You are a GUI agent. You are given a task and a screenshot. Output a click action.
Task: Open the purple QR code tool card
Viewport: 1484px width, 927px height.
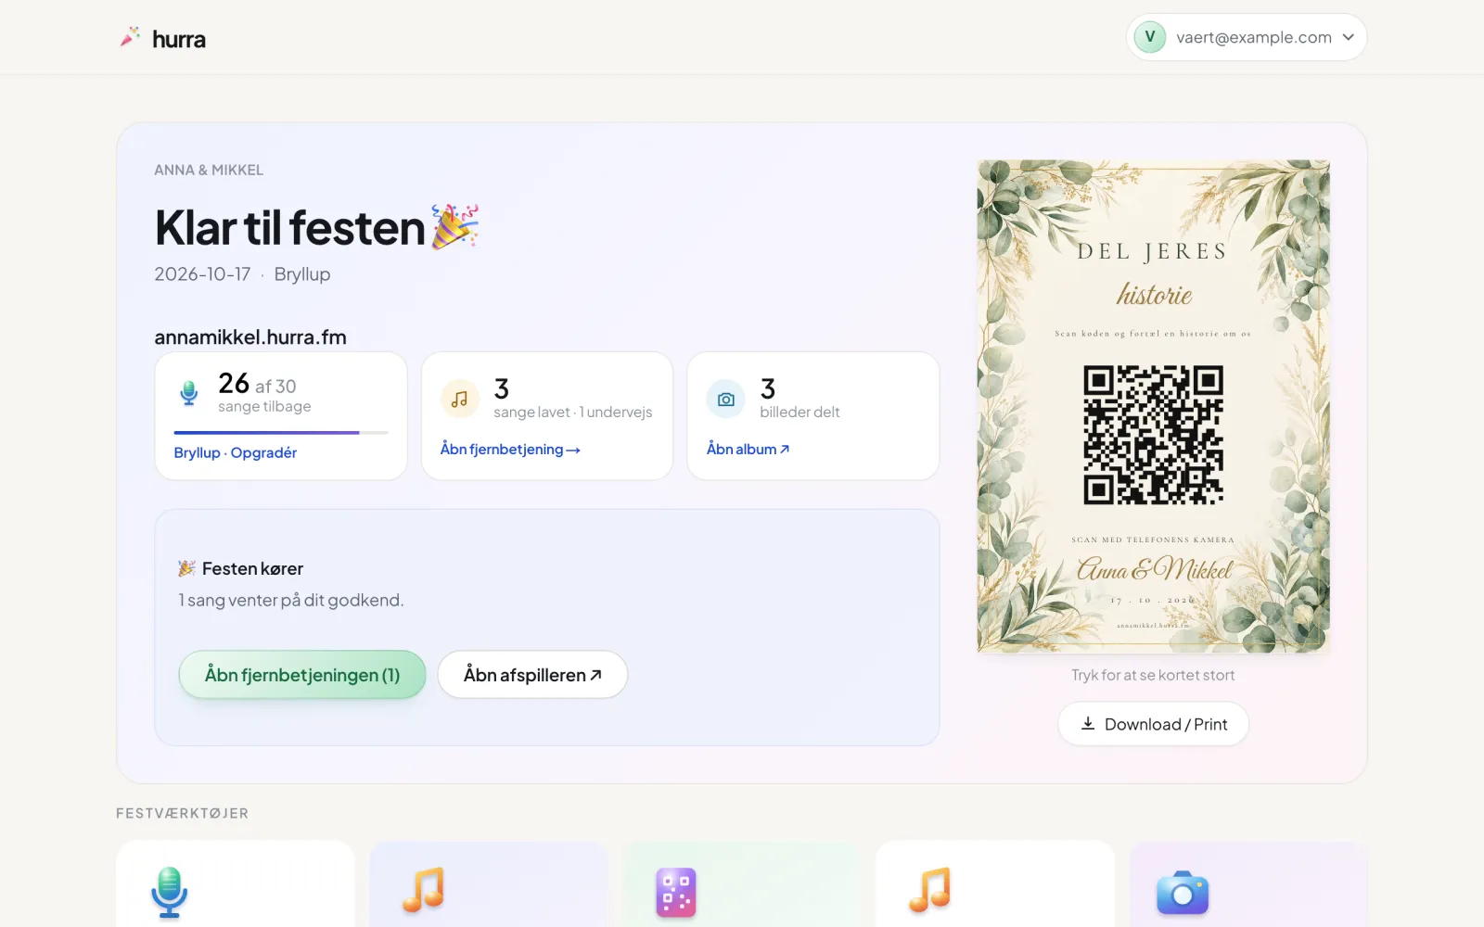tap(742, 883)
